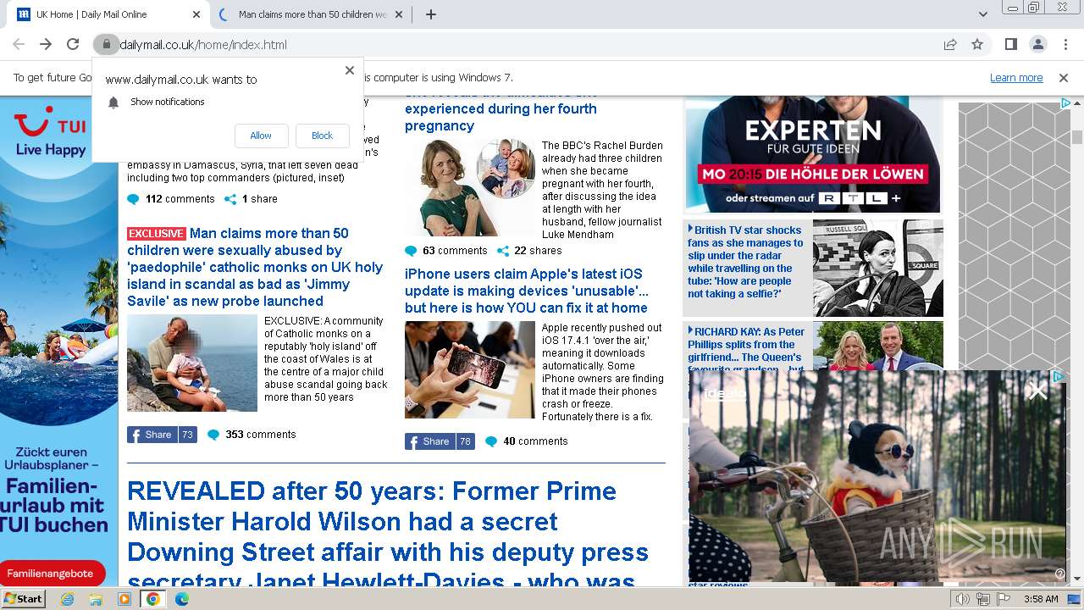The width and height of the screenshot is (1084, 610).
Task: Open the media player taskbar icon
Action: [124, 599]
